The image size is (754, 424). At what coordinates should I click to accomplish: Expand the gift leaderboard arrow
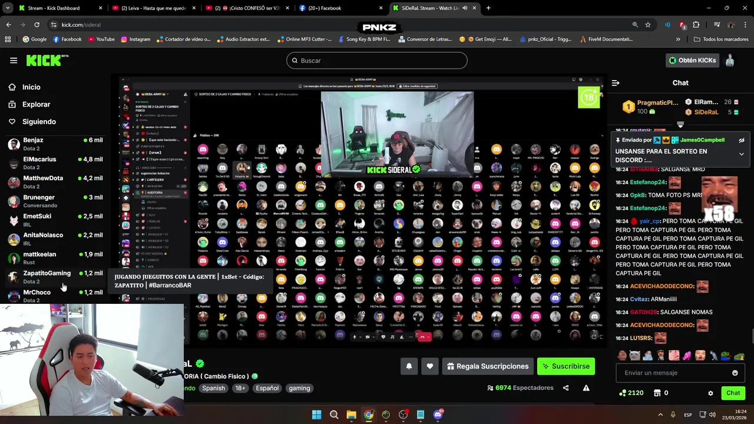[x=680, y=125]
